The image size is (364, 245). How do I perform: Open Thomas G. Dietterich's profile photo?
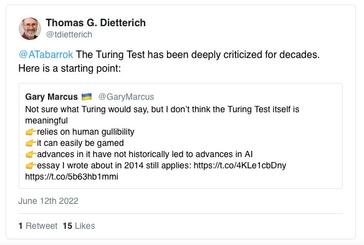(x=30, y=29)
